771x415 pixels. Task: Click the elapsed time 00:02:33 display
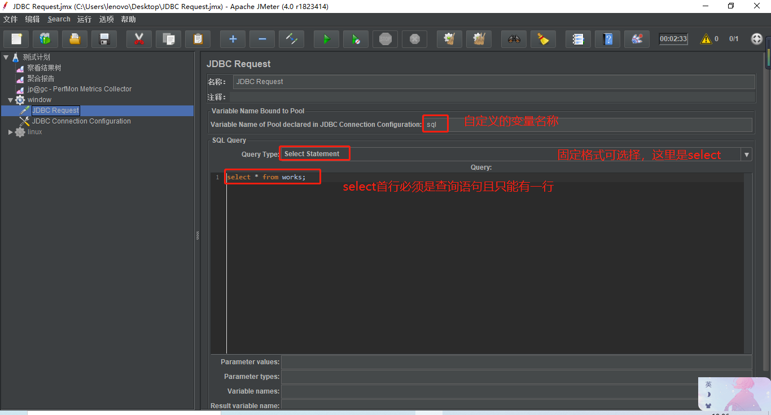pos(673,39)
